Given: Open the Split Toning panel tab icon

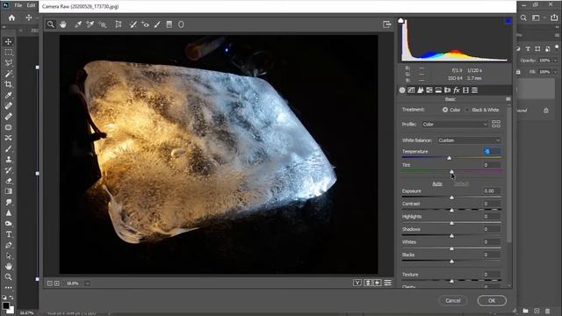Looking at the screenshot, I should click(x=438, y=90).
